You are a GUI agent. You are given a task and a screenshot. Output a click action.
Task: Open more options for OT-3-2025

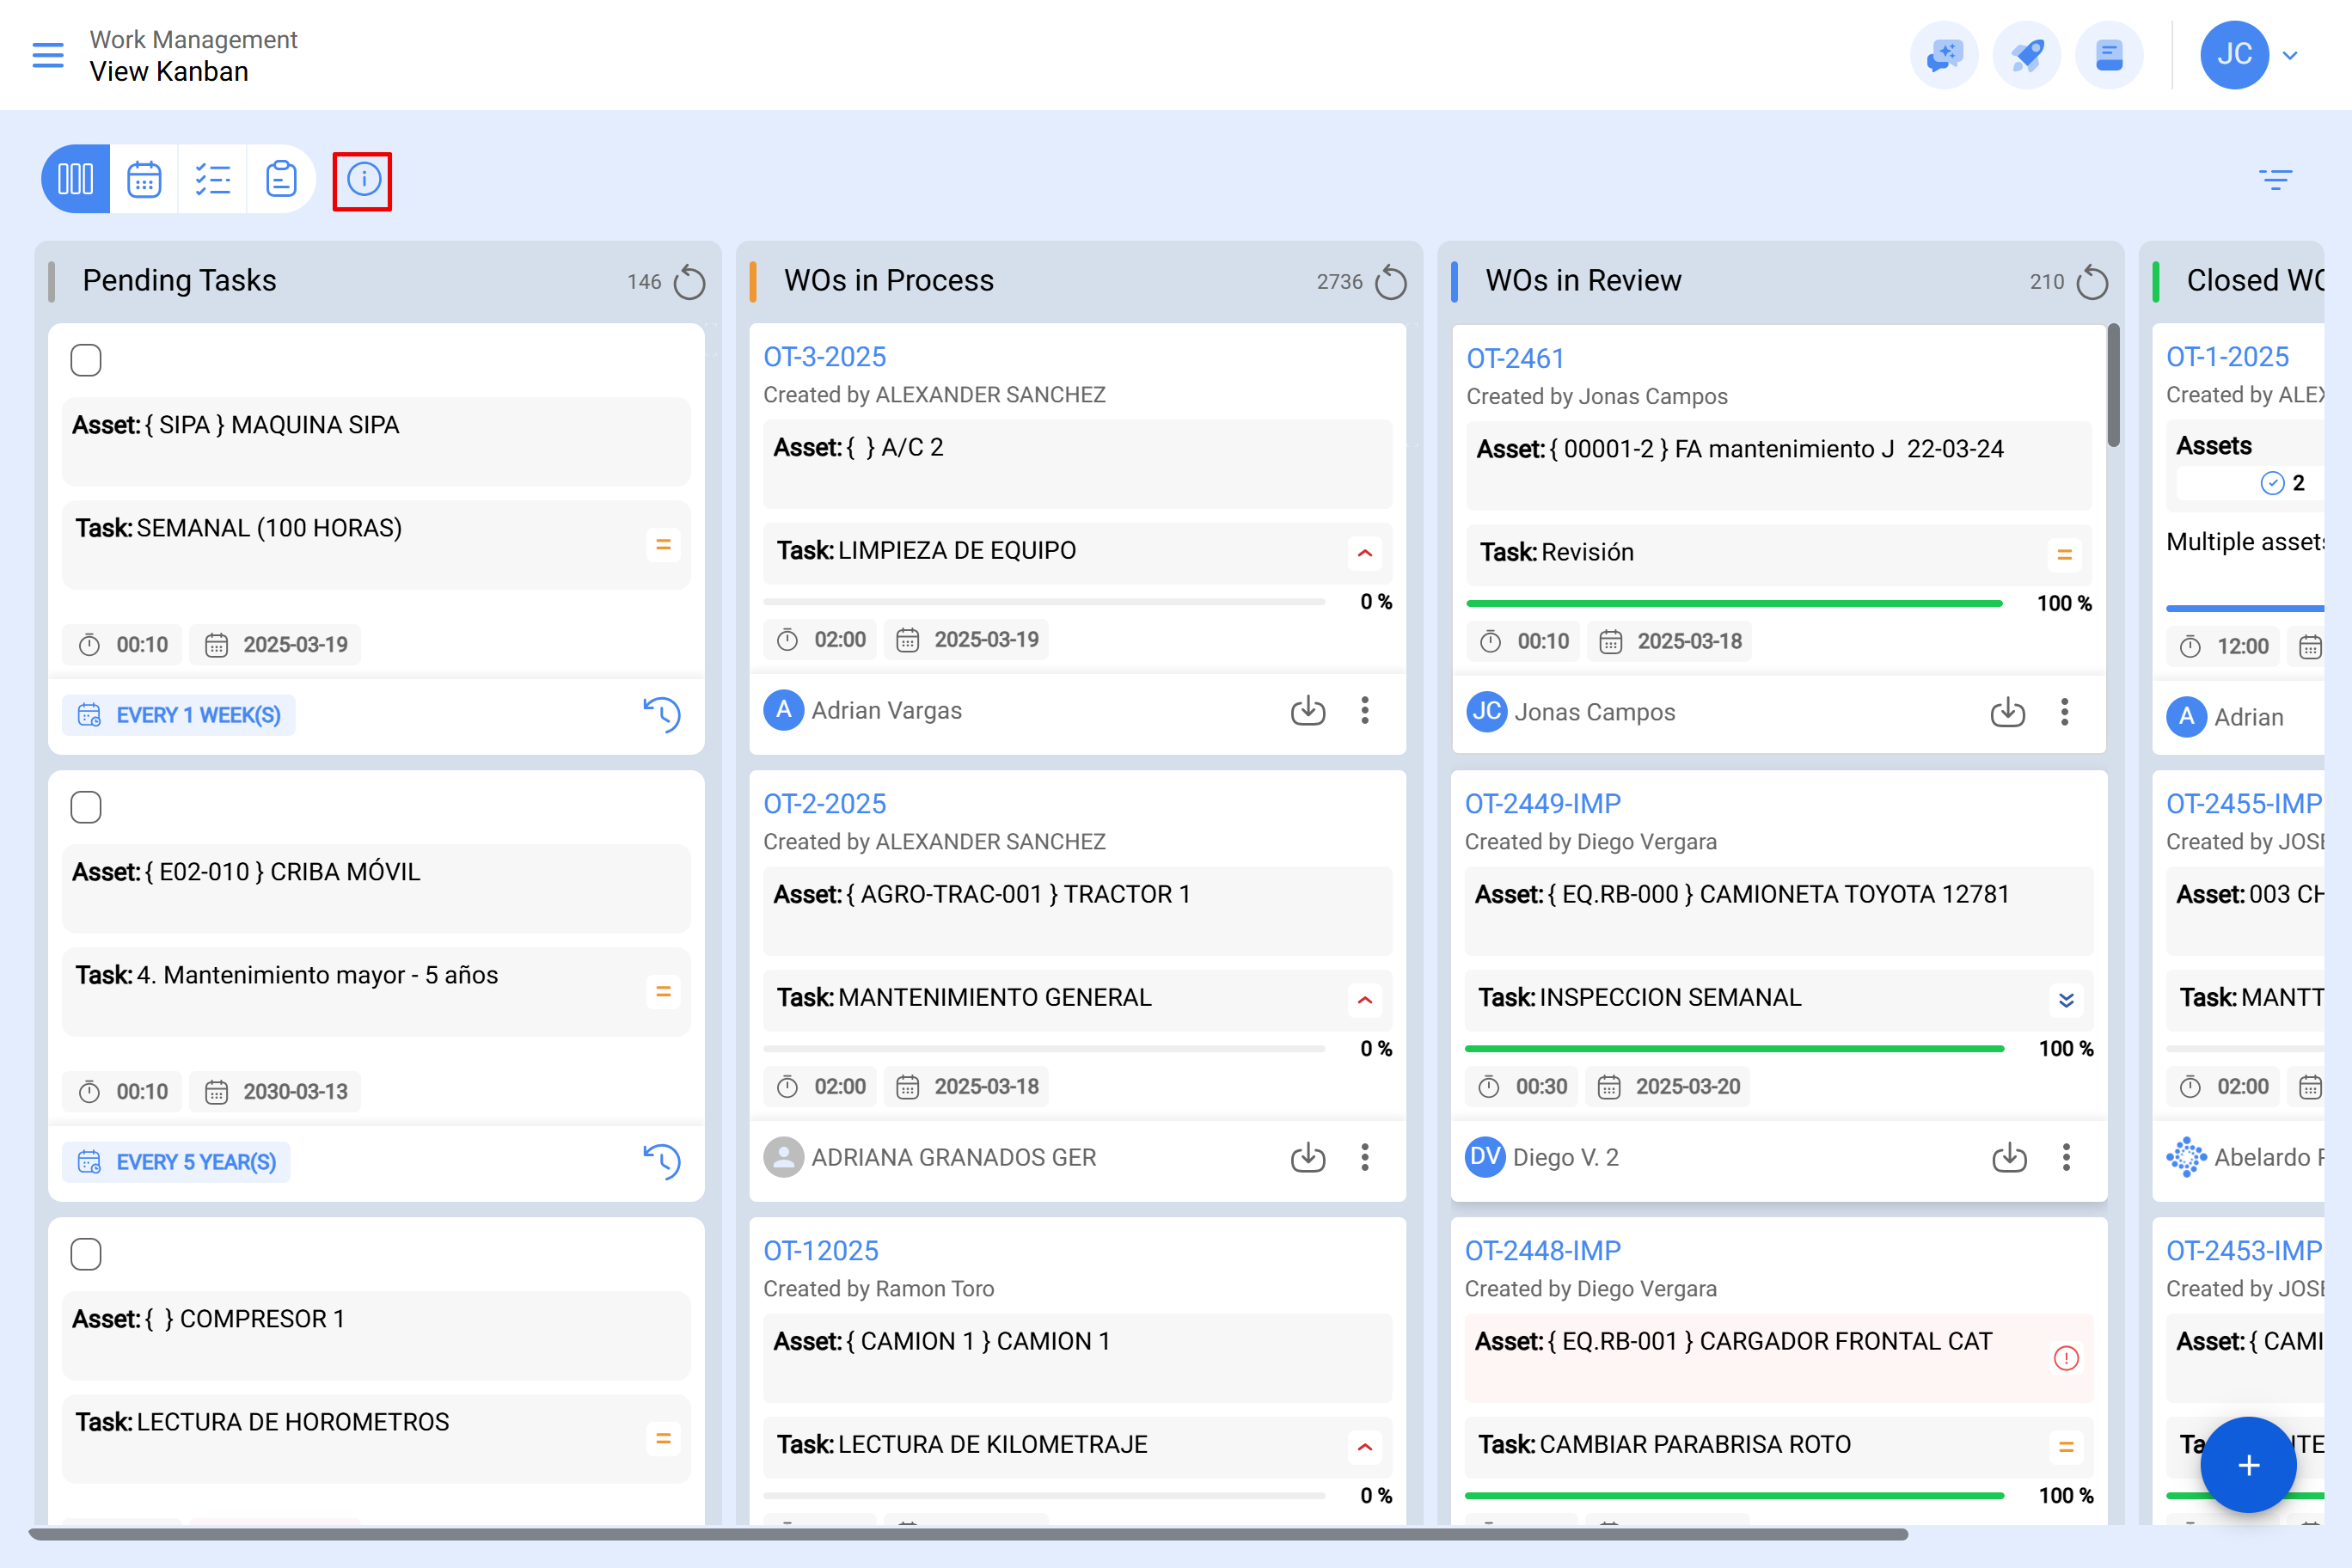1365,711
